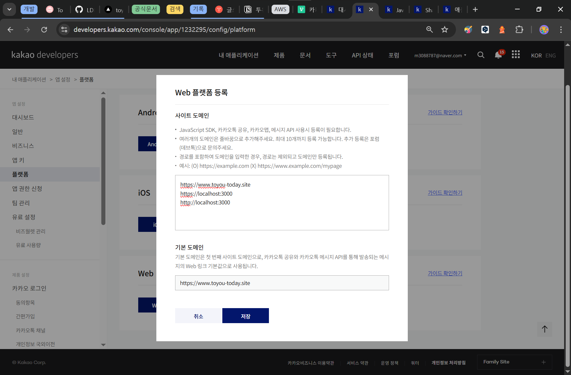Open the grid apps menu icon
Screen dimensions: 571x375
tap(516, 55)
